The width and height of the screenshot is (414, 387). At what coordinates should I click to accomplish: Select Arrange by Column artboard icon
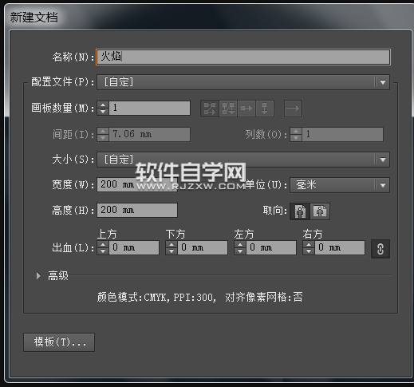265,109
